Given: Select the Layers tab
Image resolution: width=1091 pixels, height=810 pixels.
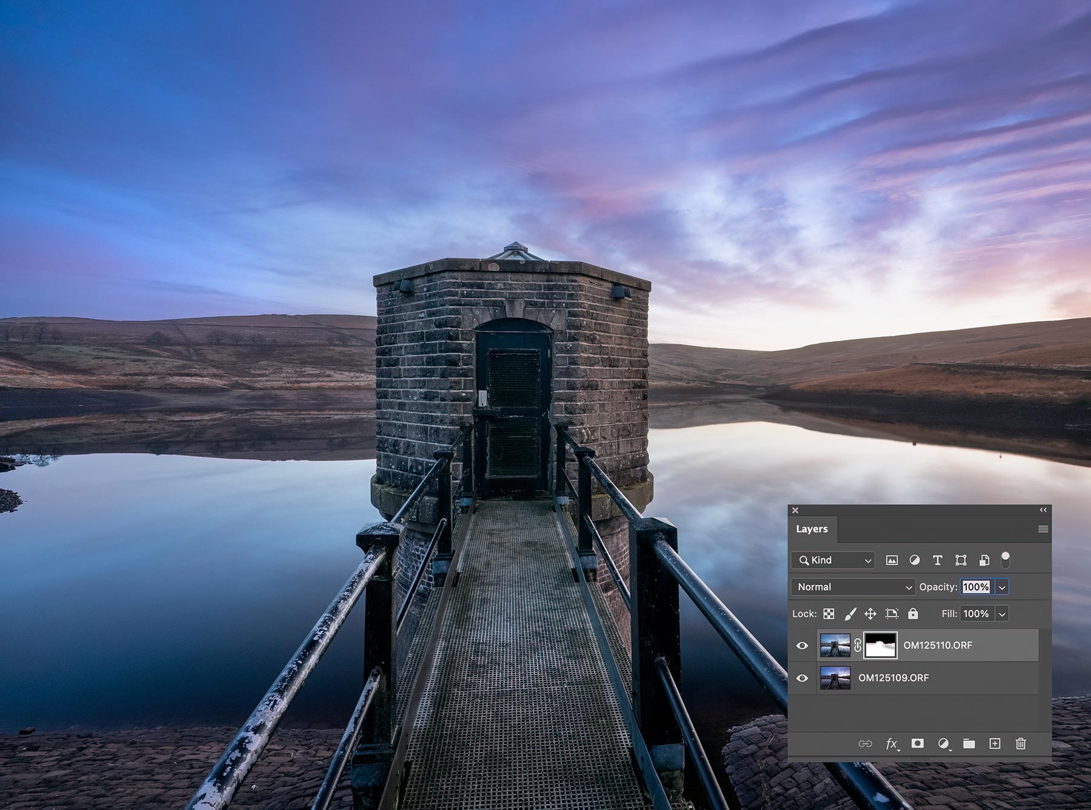Looking at the screenshot, I should (812, 529).
